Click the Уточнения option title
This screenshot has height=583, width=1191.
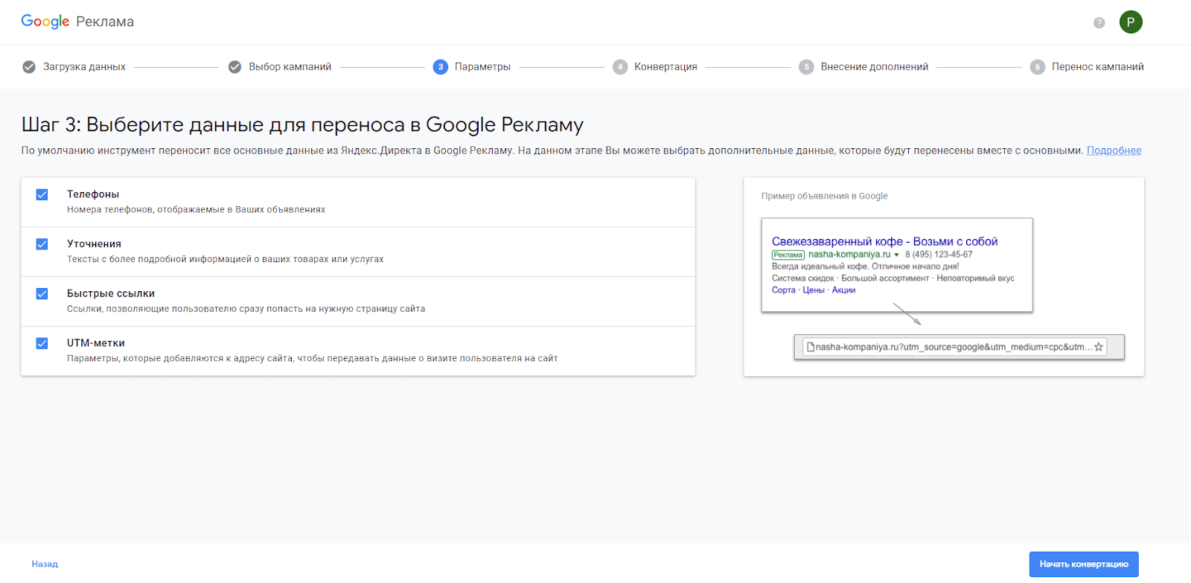[94, 244]
